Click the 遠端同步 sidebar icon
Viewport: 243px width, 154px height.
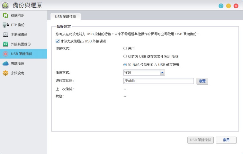click(x=5, y=15)
